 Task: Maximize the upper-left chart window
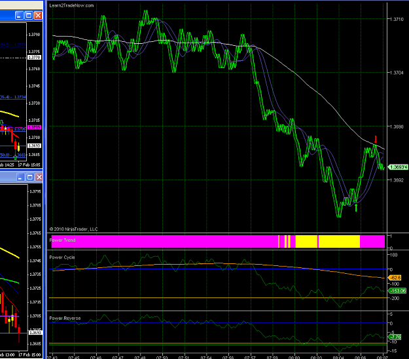[x=29, y=16]
